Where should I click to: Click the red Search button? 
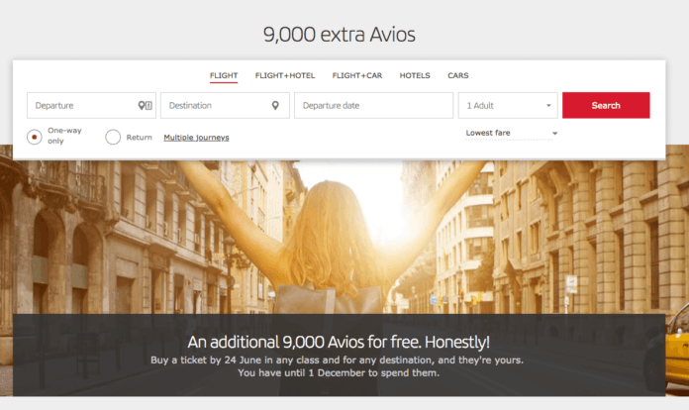point(606,105)
